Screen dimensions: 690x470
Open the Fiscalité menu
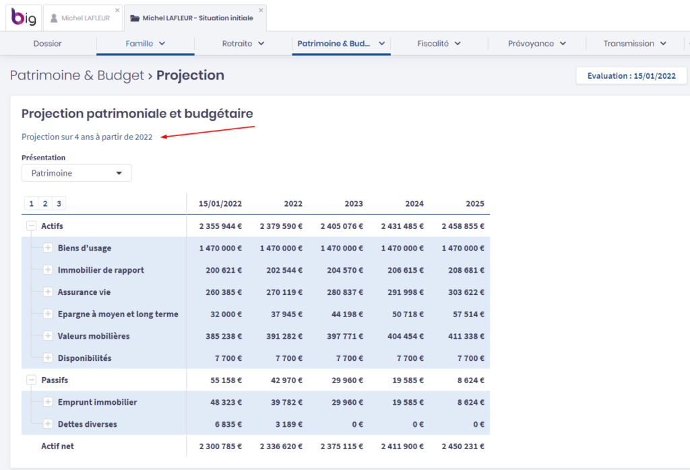(x=439, y=44)
